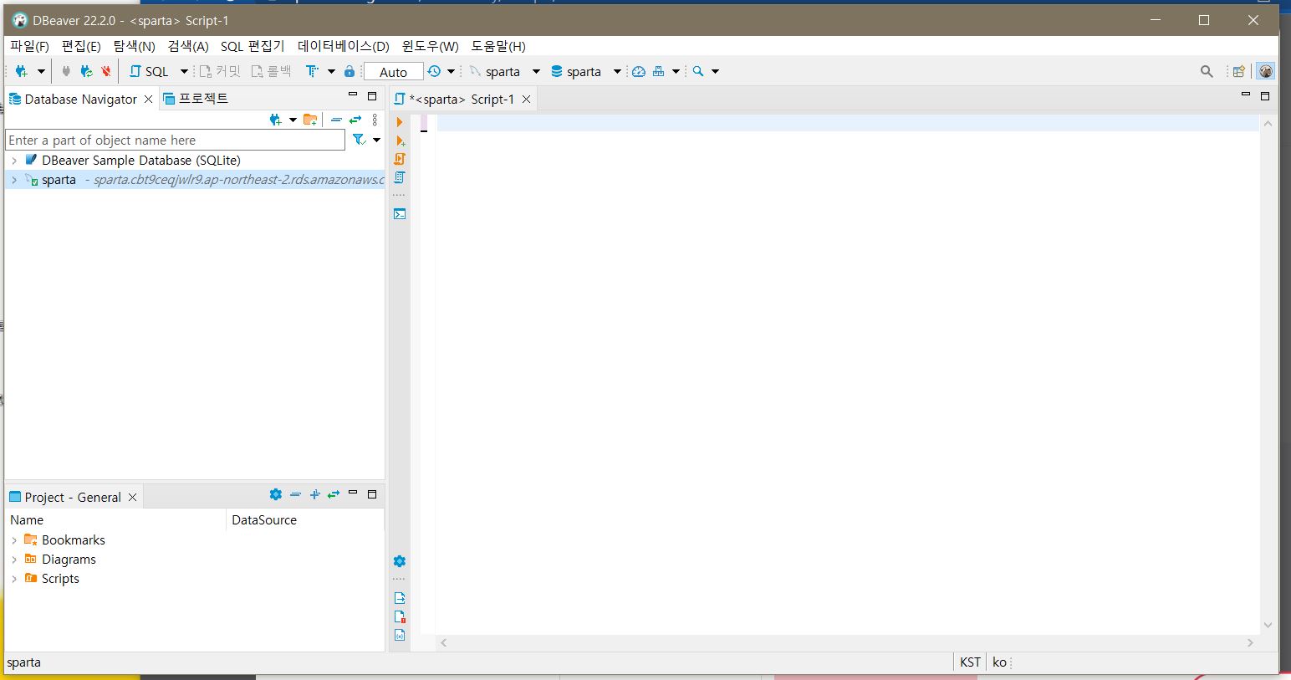The height and width of the screenshot is (680, 1291).
Task: Expand the Bookmarks folder
Action: coord(14,540)
